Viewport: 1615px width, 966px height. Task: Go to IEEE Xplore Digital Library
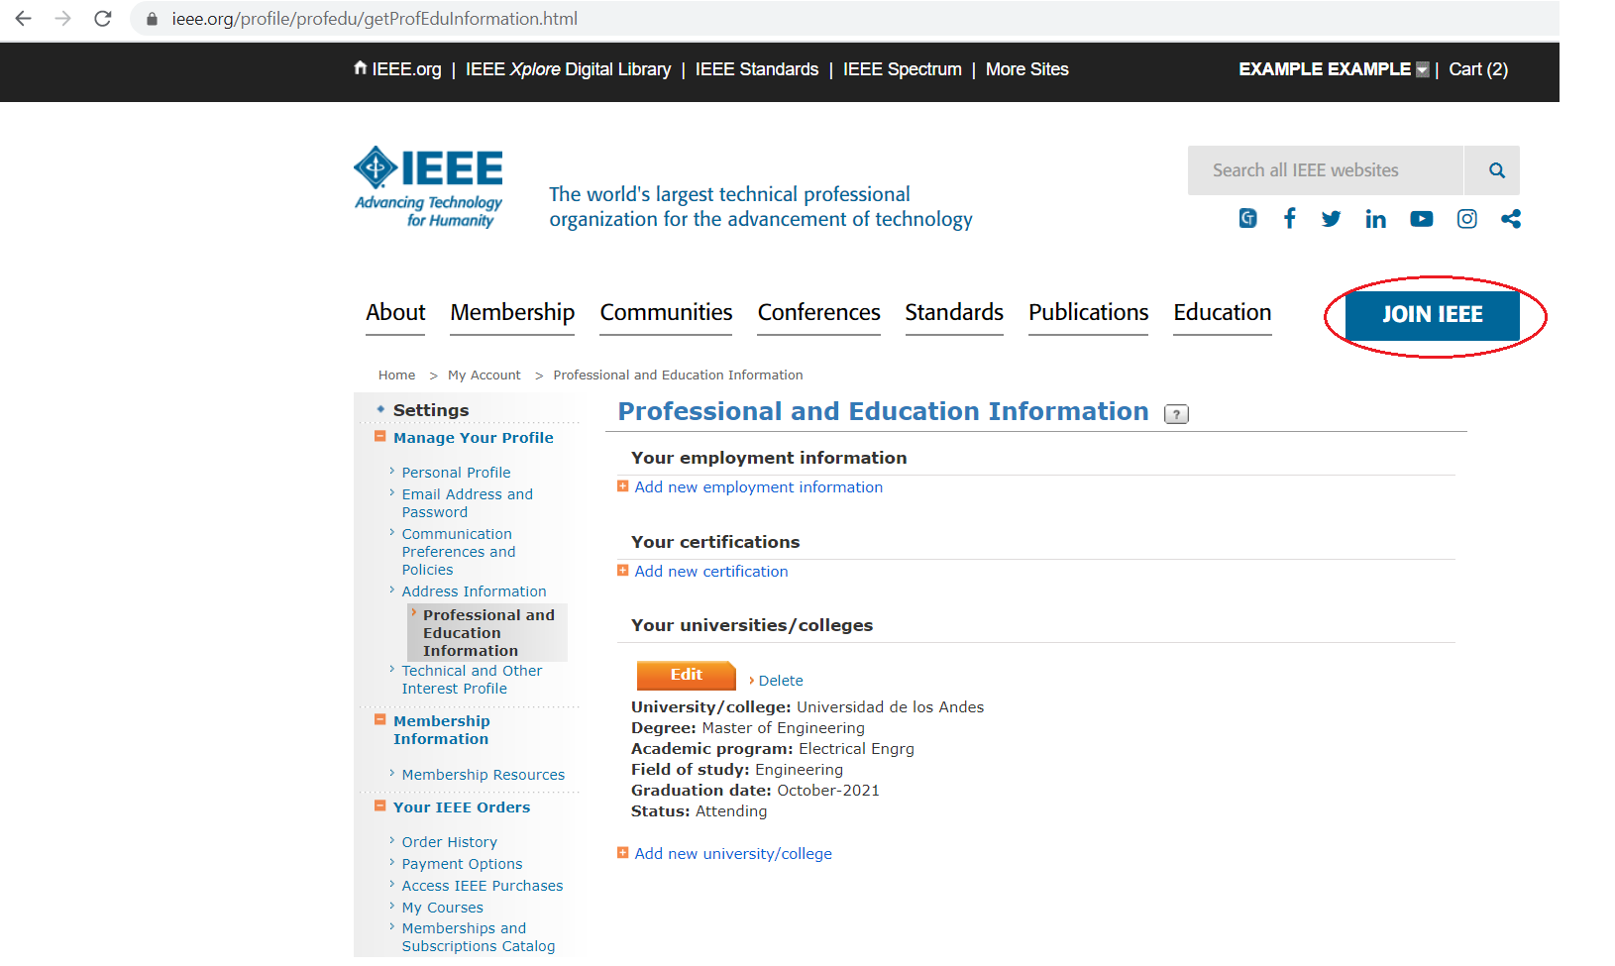coord(569,69)
